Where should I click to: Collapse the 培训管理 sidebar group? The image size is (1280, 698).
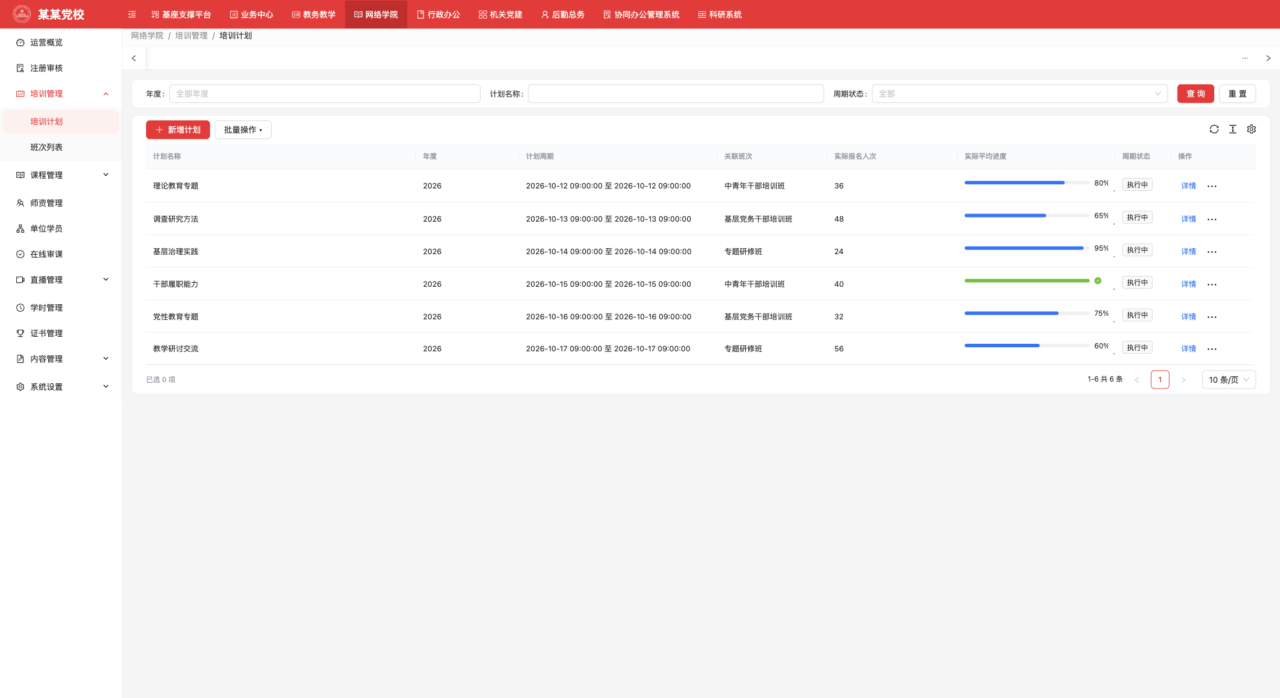(x=61, y=94)
